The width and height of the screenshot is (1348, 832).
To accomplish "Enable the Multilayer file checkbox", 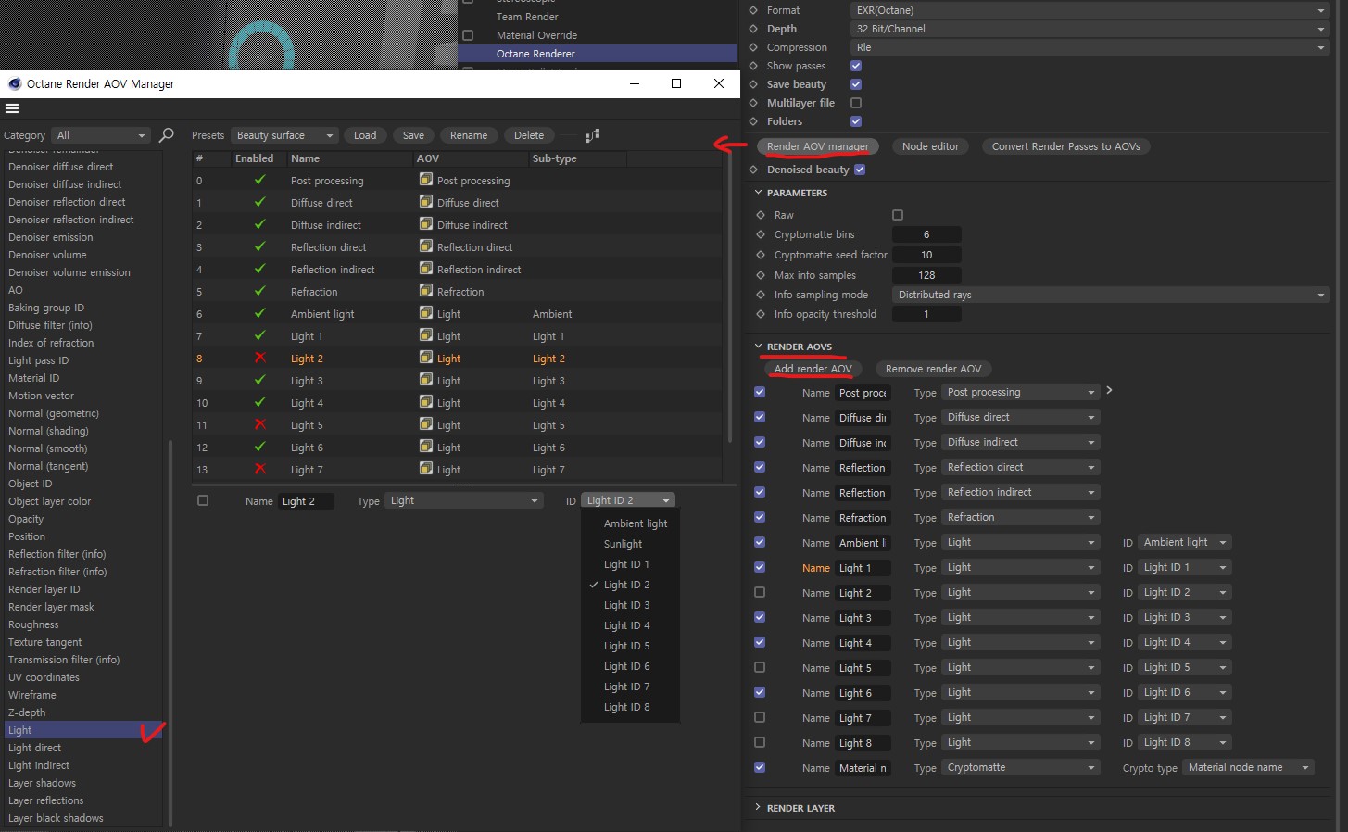I will coord(856,103).
